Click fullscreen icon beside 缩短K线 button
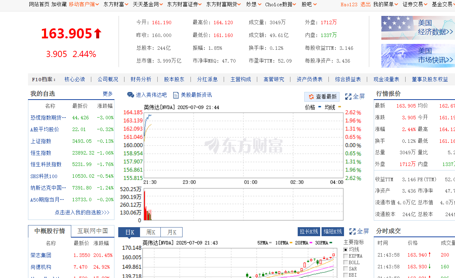 pos(352,231)
